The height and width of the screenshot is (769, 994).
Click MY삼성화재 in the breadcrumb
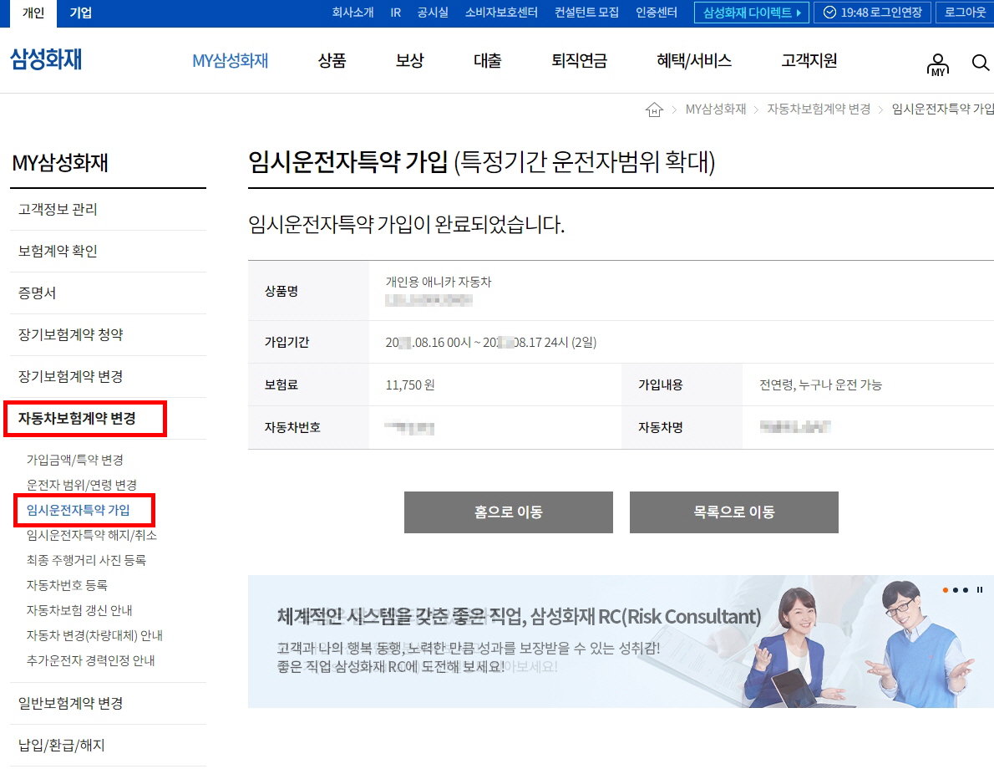(x=716, y=109)
